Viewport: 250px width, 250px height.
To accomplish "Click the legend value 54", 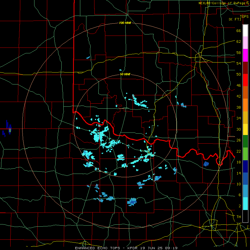I will point(239,63).
